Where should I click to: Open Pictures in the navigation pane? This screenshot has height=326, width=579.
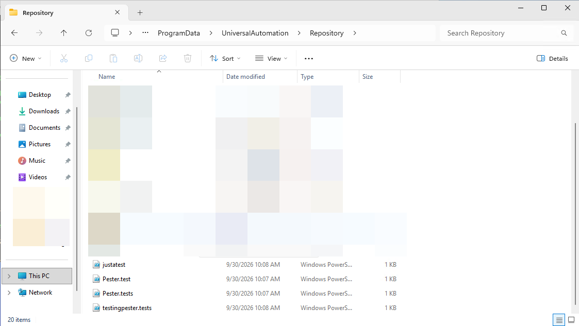click(x=40, y=144)
